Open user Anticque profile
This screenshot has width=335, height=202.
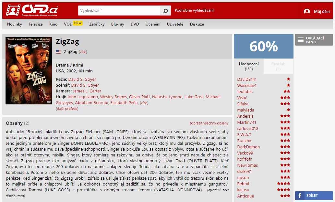click(x=245, y=196)
